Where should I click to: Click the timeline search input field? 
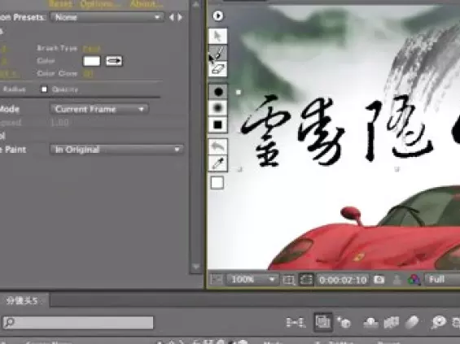point(78,323)
